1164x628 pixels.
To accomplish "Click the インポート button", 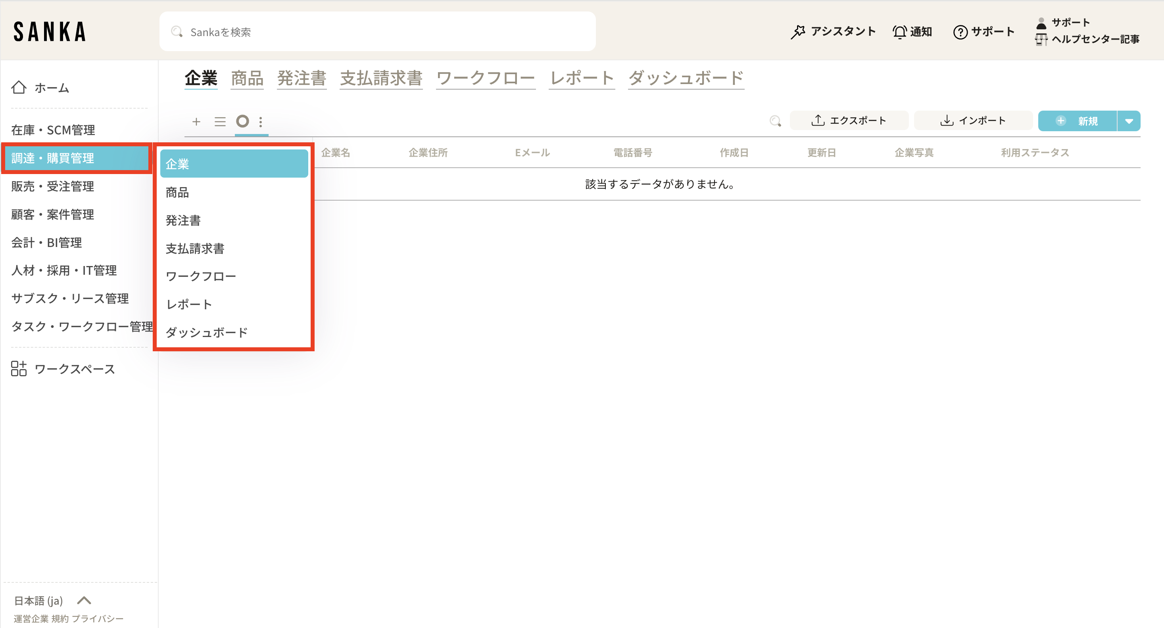I will coord(973,121).
